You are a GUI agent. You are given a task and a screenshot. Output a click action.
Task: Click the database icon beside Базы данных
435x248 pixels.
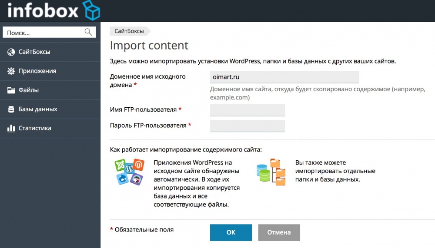(x=11, y=109)
